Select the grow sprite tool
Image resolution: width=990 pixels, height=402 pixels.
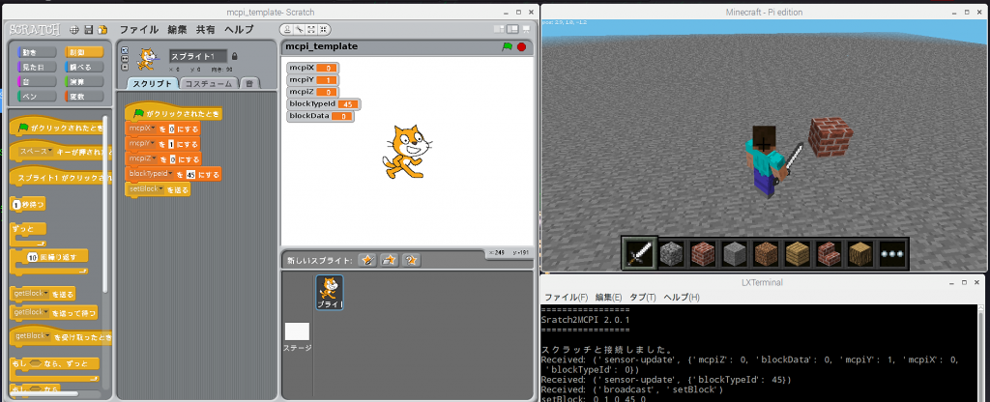click(x=312, y=29)
